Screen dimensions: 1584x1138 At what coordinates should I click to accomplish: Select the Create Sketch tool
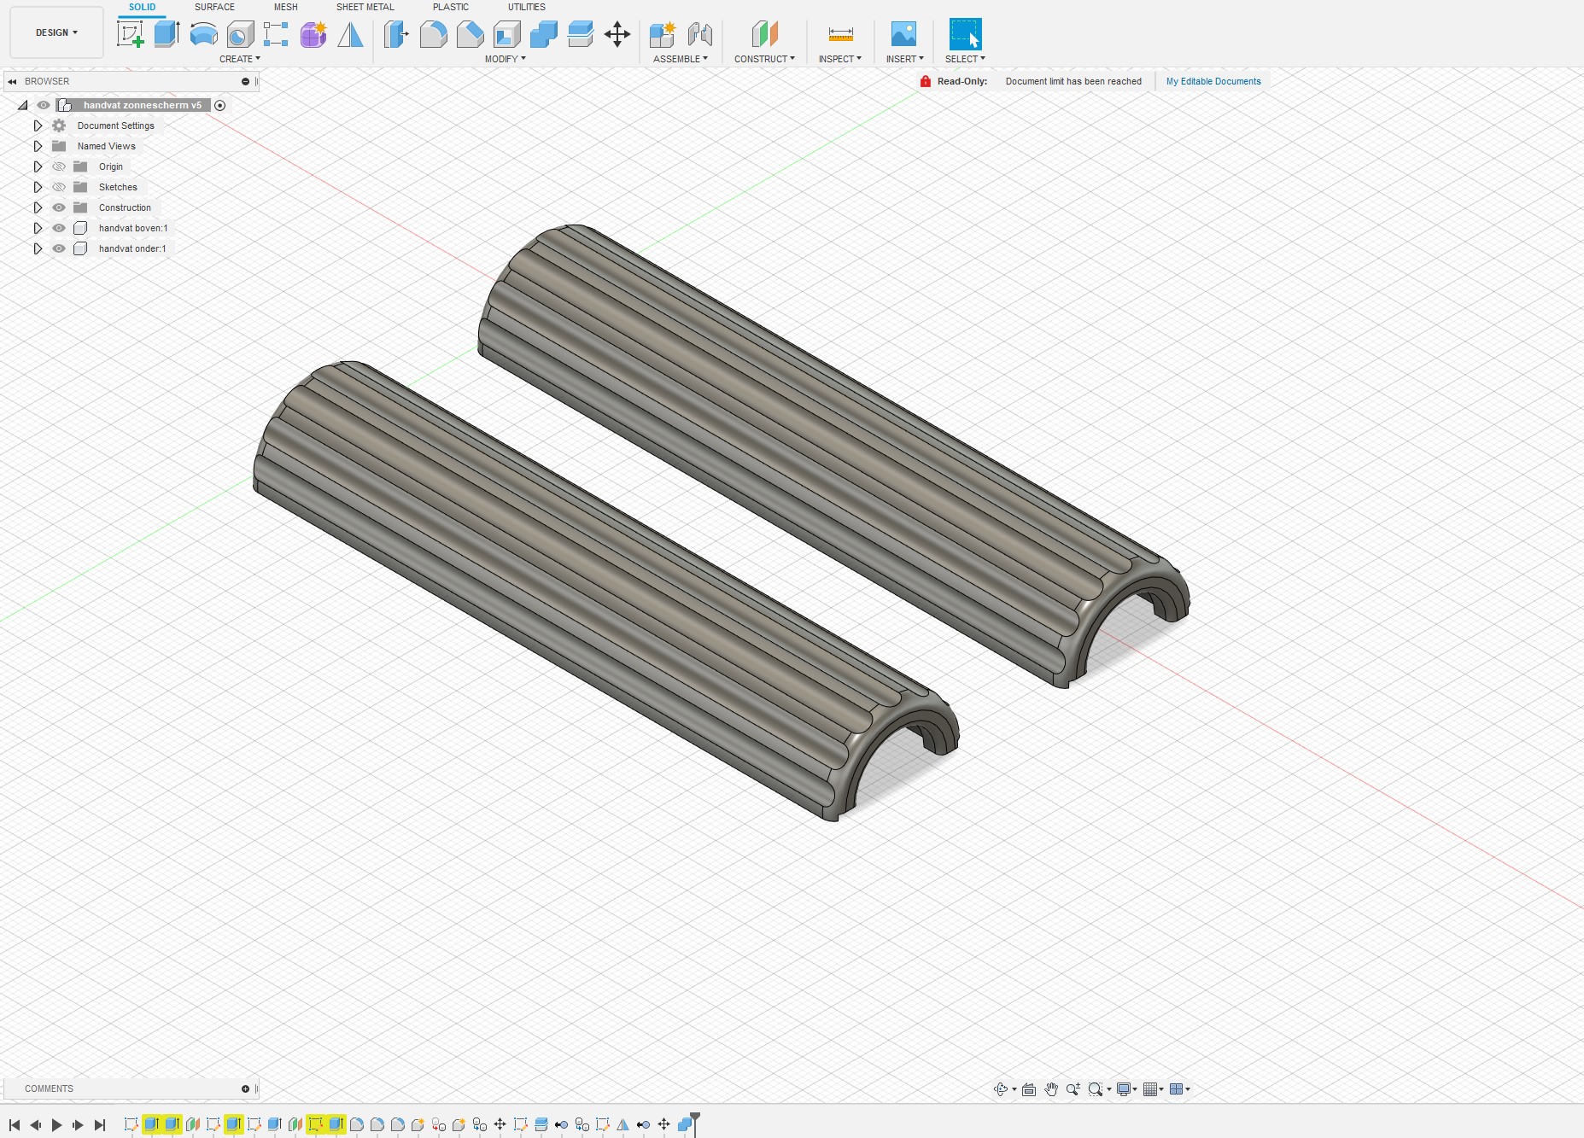[130, 34]
